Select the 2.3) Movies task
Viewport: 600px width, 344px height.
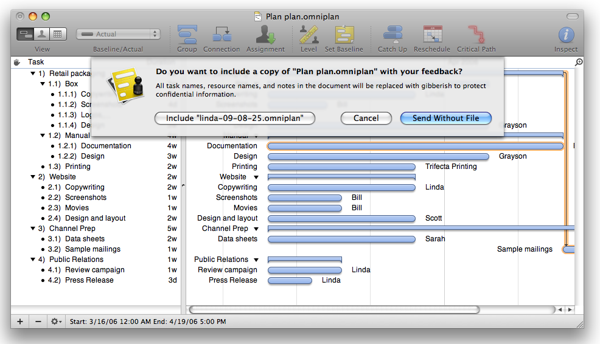[x=96, y=207]
